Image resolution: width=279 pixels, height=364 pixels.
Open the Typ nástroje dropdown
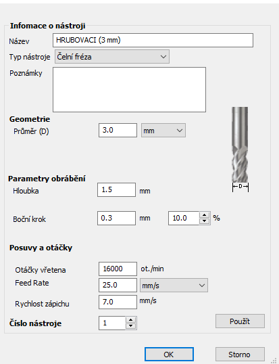[x=112, y=57]
